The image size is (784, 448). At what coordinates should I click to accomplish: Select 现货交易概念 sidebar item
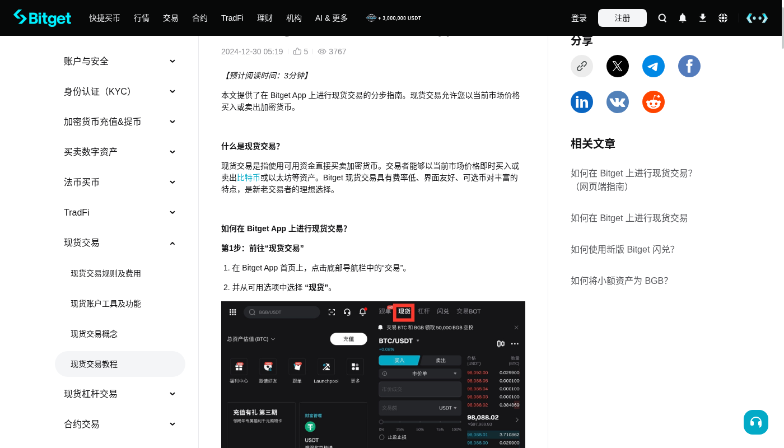point(120,334)
